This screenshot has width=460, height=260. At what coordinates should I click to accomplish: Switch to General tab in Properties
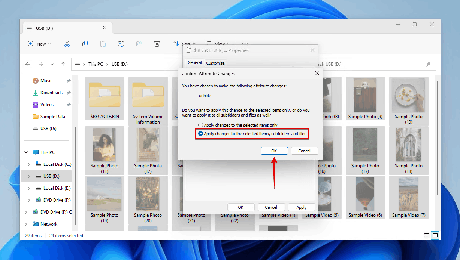(195, 63)
